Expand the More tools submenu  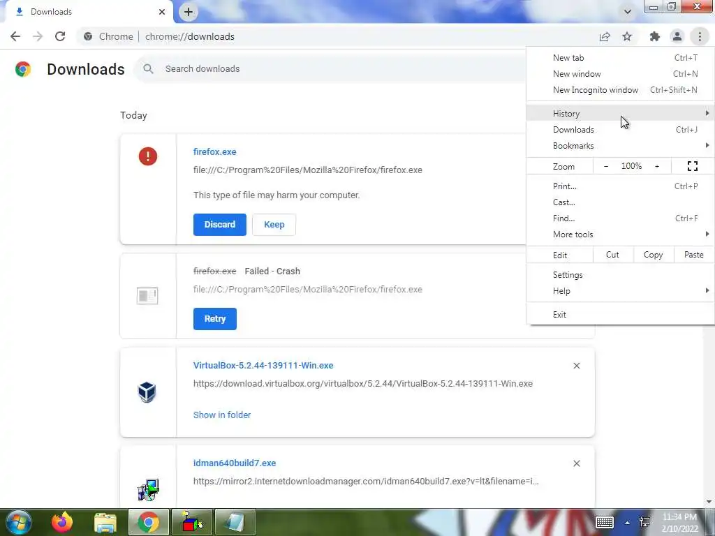pyautogui.click(x=620, y=234)
